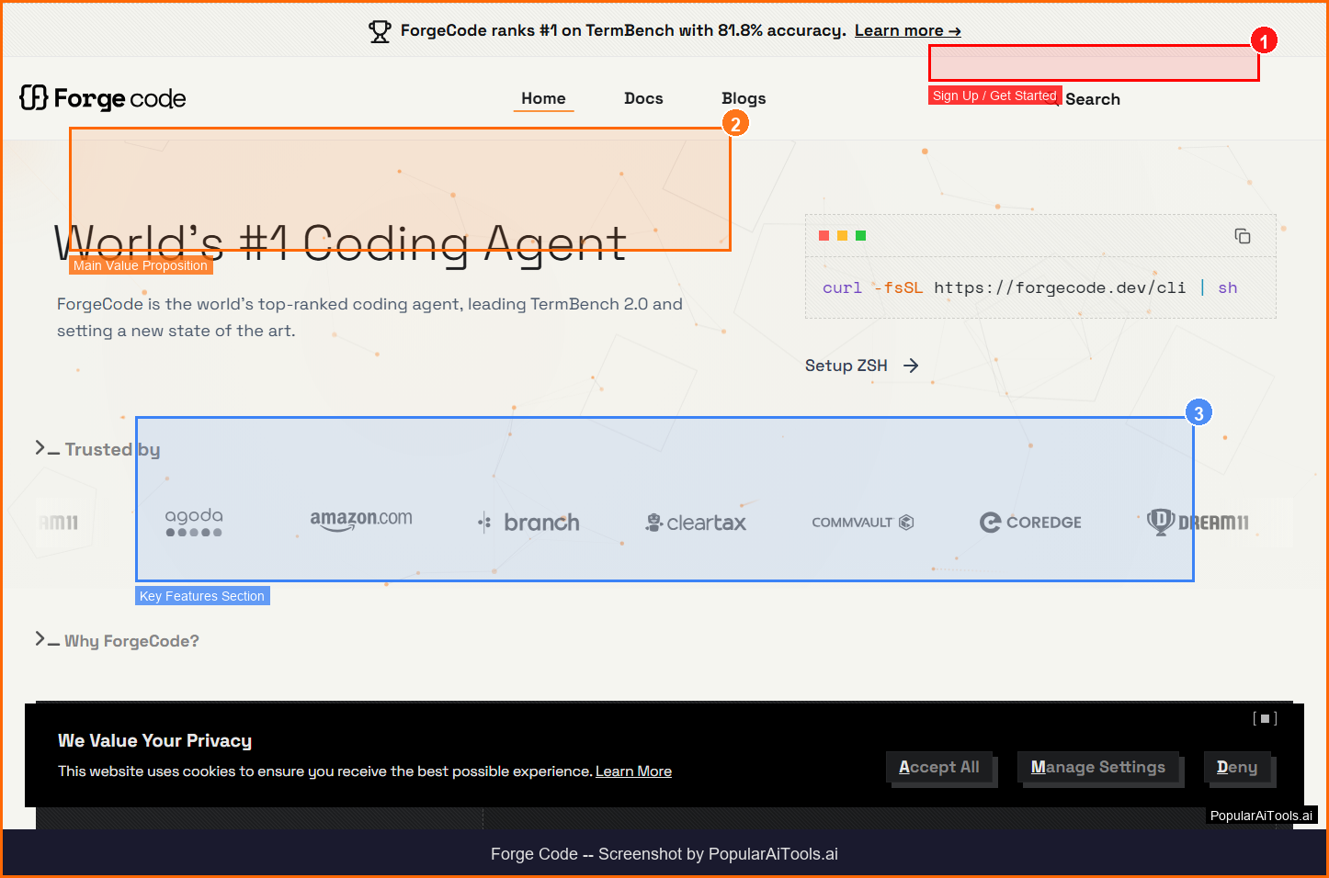Click the Forge code logo
The height and width of the screenshot is (878, 1329).
[103, 98]
